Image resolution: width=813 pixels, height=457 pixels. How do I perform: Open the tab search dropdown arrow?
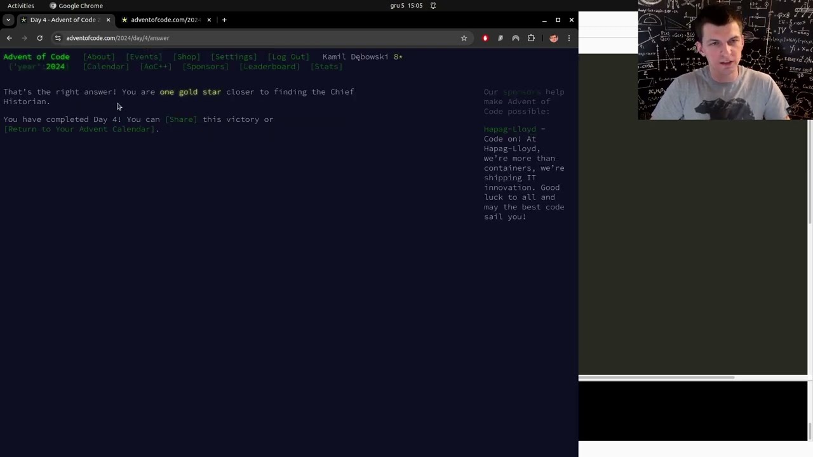(x=8, y=20)
